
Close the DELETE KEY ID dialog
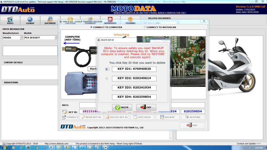coord(166,39)
